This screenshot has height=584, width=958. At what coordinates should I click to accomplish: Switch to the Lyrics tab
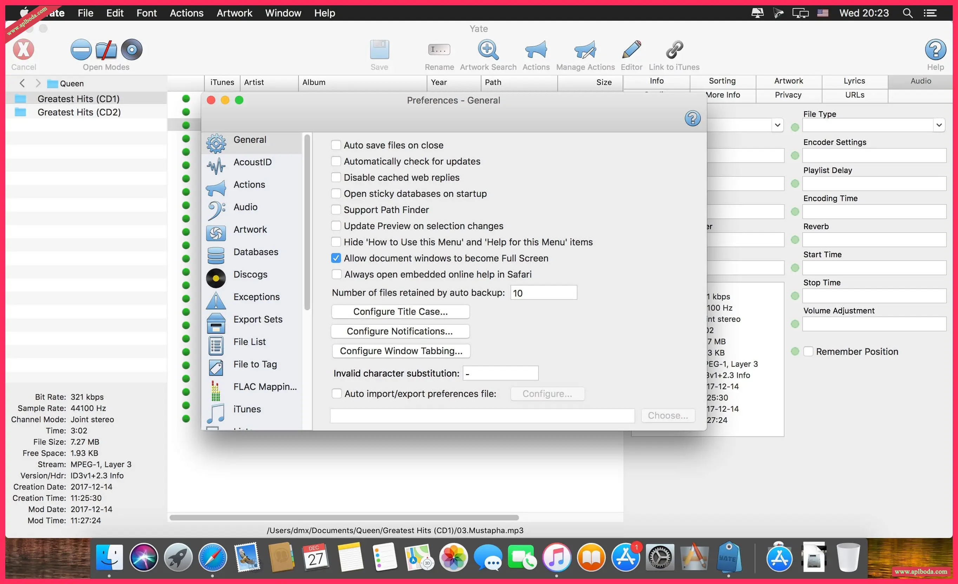click(x=854, y=81)
